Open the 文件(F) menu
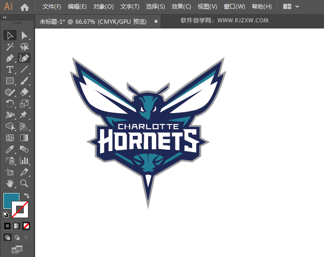This screenshot has height=257, width=324. pos(52,7)
